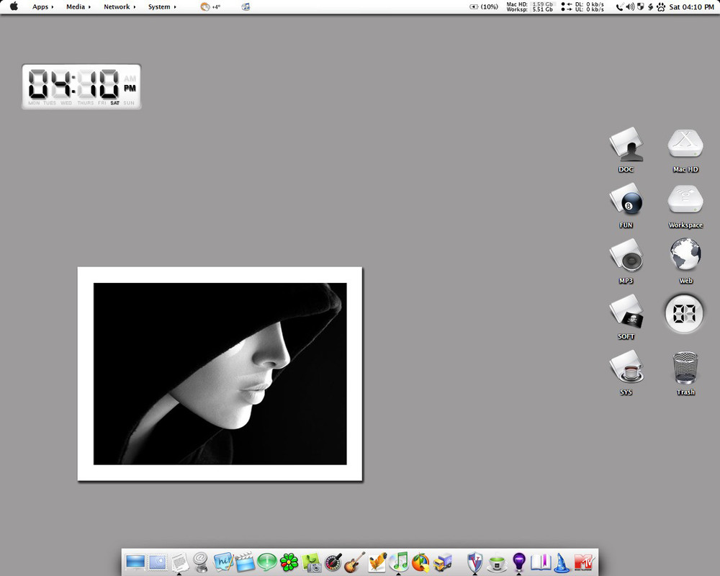The width and height of the screenshot is (720, 576).
Task: Open the Mail stamp icon in dock
Action: [157, 562]
